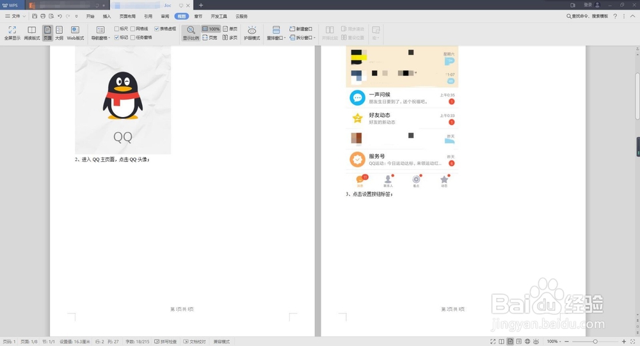Click 重设位置 reset position

[352, 37]
